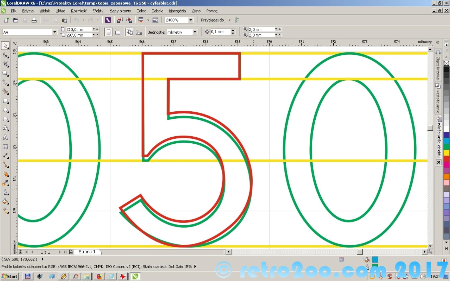This screenshot has height=281, width=450.
Task: Click the Import icon in toolbar
Action: 120,20
